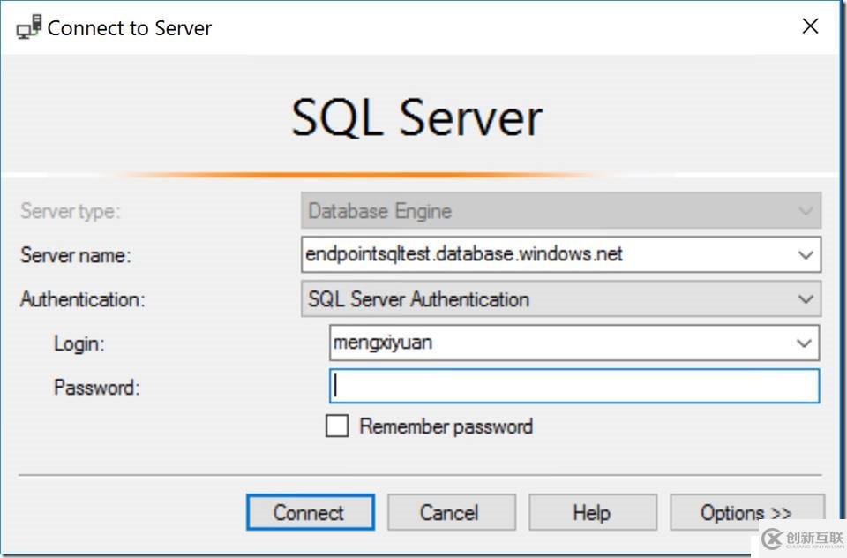Open the Server name dropdown list
This screenshot has width=847, height=558.
[806, 255]
